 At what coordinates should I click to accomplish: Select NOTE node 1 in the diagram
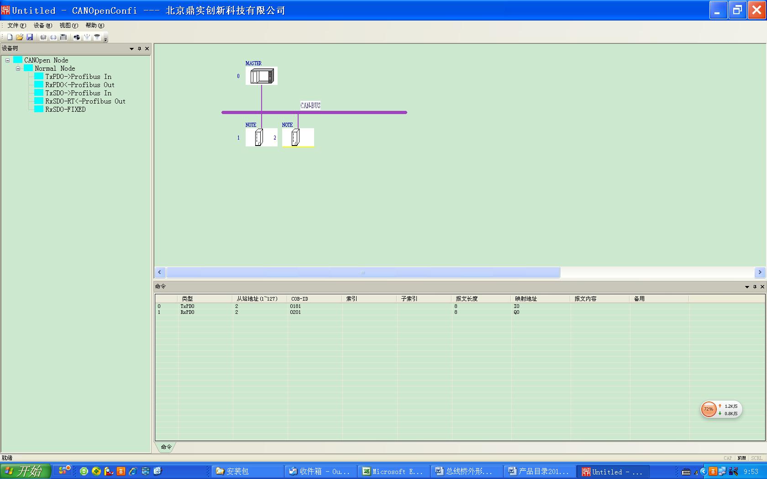coord(259,137)
